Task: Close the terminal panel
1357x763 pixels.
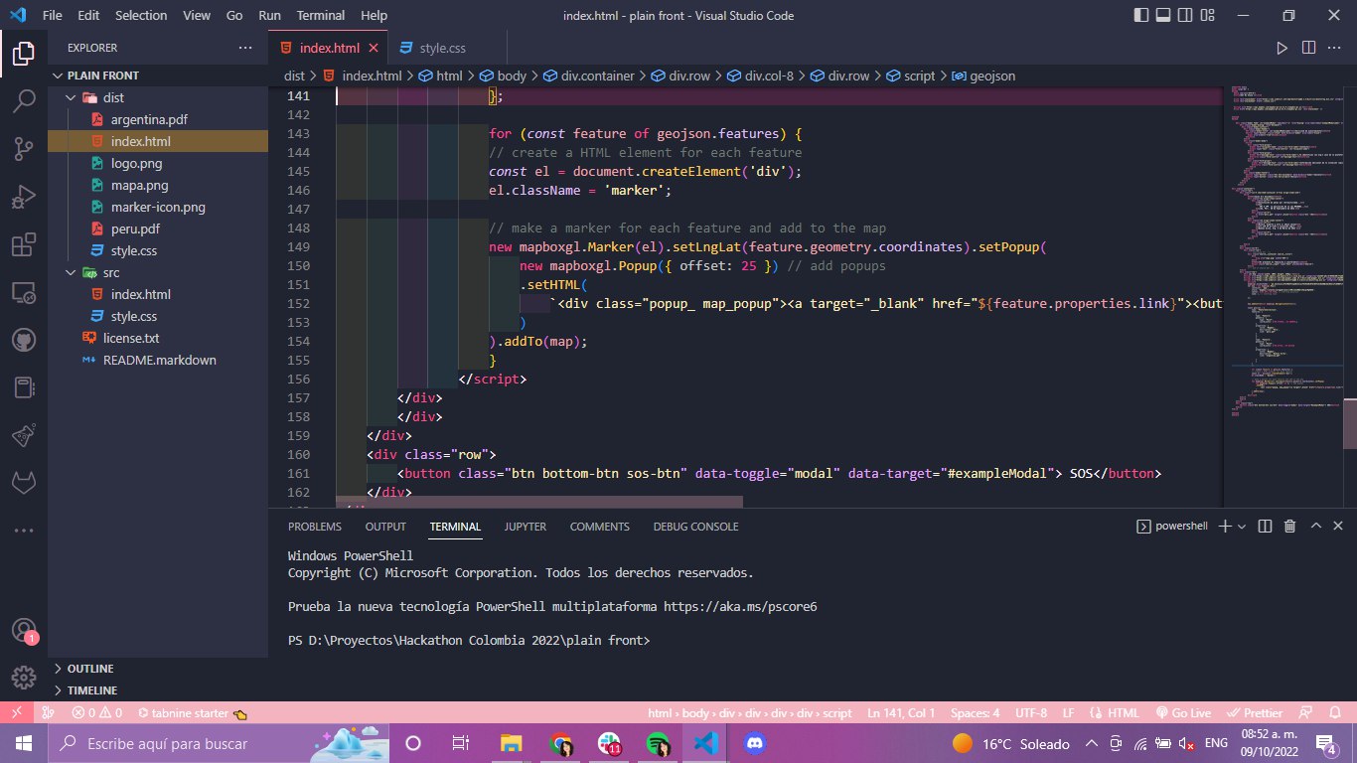Action: 1339,527
